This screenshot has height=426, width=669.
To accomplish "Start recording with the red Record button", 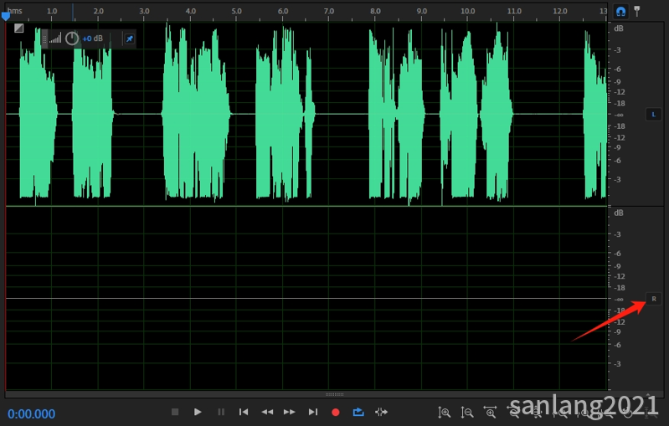I will point(336,412).
